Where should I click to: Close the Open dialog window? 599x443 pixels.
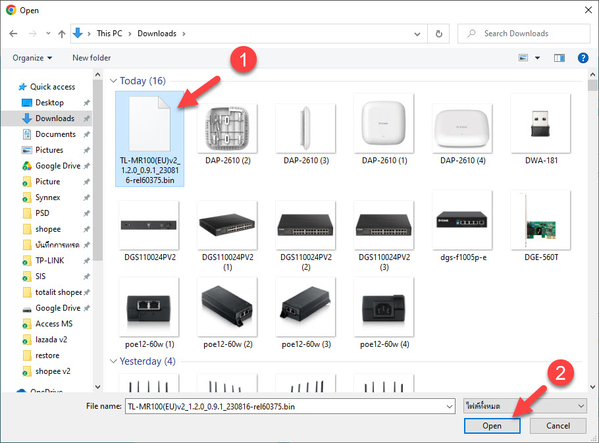point(588,11)
